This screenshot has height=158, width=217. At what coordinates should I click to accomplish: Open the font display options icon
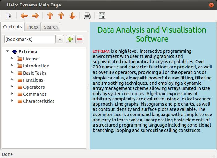(102, 16)
